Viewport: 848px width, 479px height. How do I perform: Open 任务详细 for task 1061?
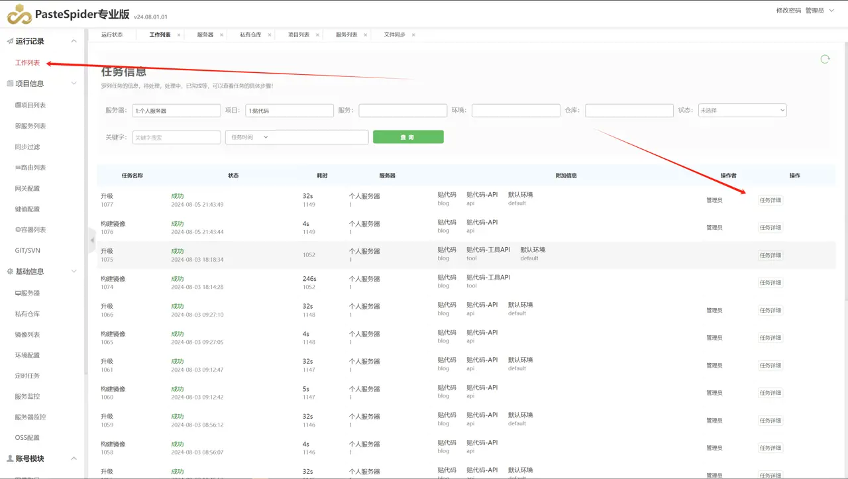click(x=770, y=366)
